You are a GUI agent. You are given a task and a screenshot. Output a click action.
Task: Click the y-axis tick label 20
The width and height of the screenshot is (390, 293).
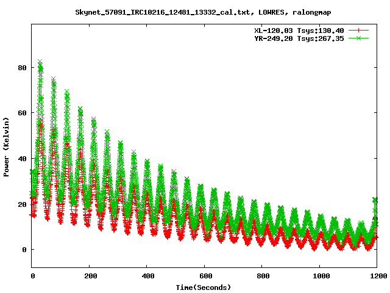click(x=22, y=204)
